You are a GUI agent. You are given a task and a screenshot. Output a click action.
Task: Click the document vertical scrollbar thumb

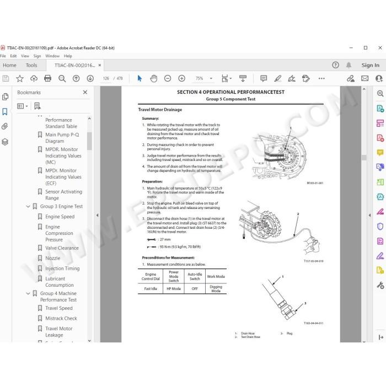pos(364,158)
